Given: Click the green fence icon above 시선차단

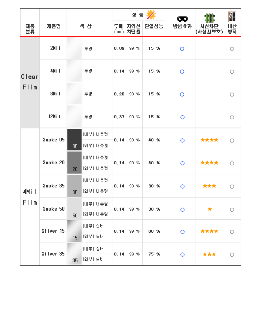Looking at the screenshot, I should 210,18.
